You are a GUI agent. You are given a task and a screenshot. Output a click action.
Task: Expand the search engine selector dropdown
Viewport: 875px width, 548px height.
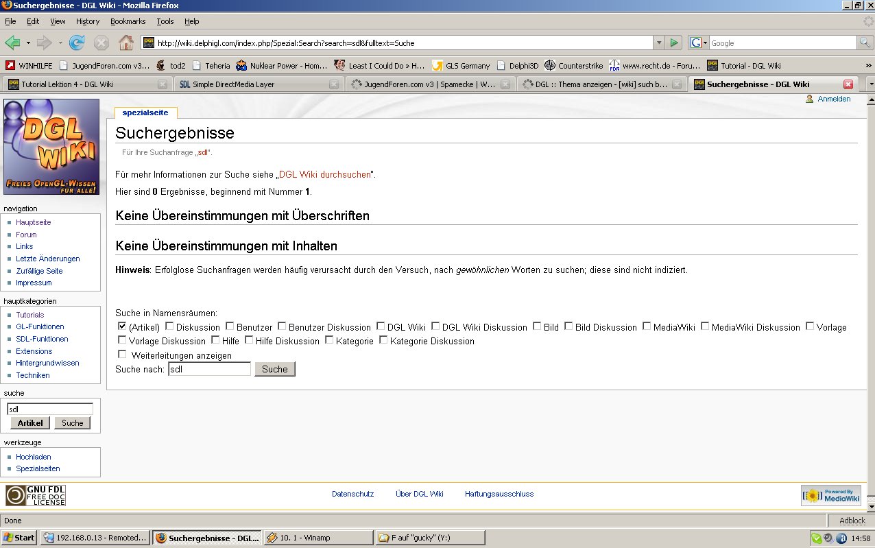pyautogui.click(x=699, y=43)
